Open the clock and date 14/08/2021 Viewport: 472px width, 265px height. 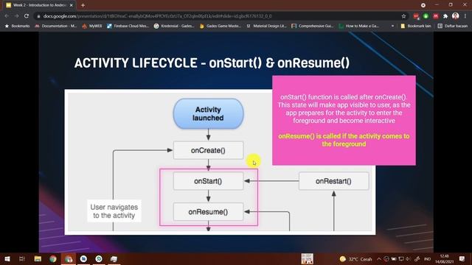pos(444,259)
